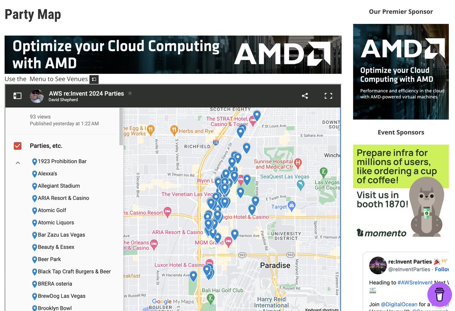Click the Paradise map label
The width and height of the screenshot is (455, 311).
pos(275,265)
